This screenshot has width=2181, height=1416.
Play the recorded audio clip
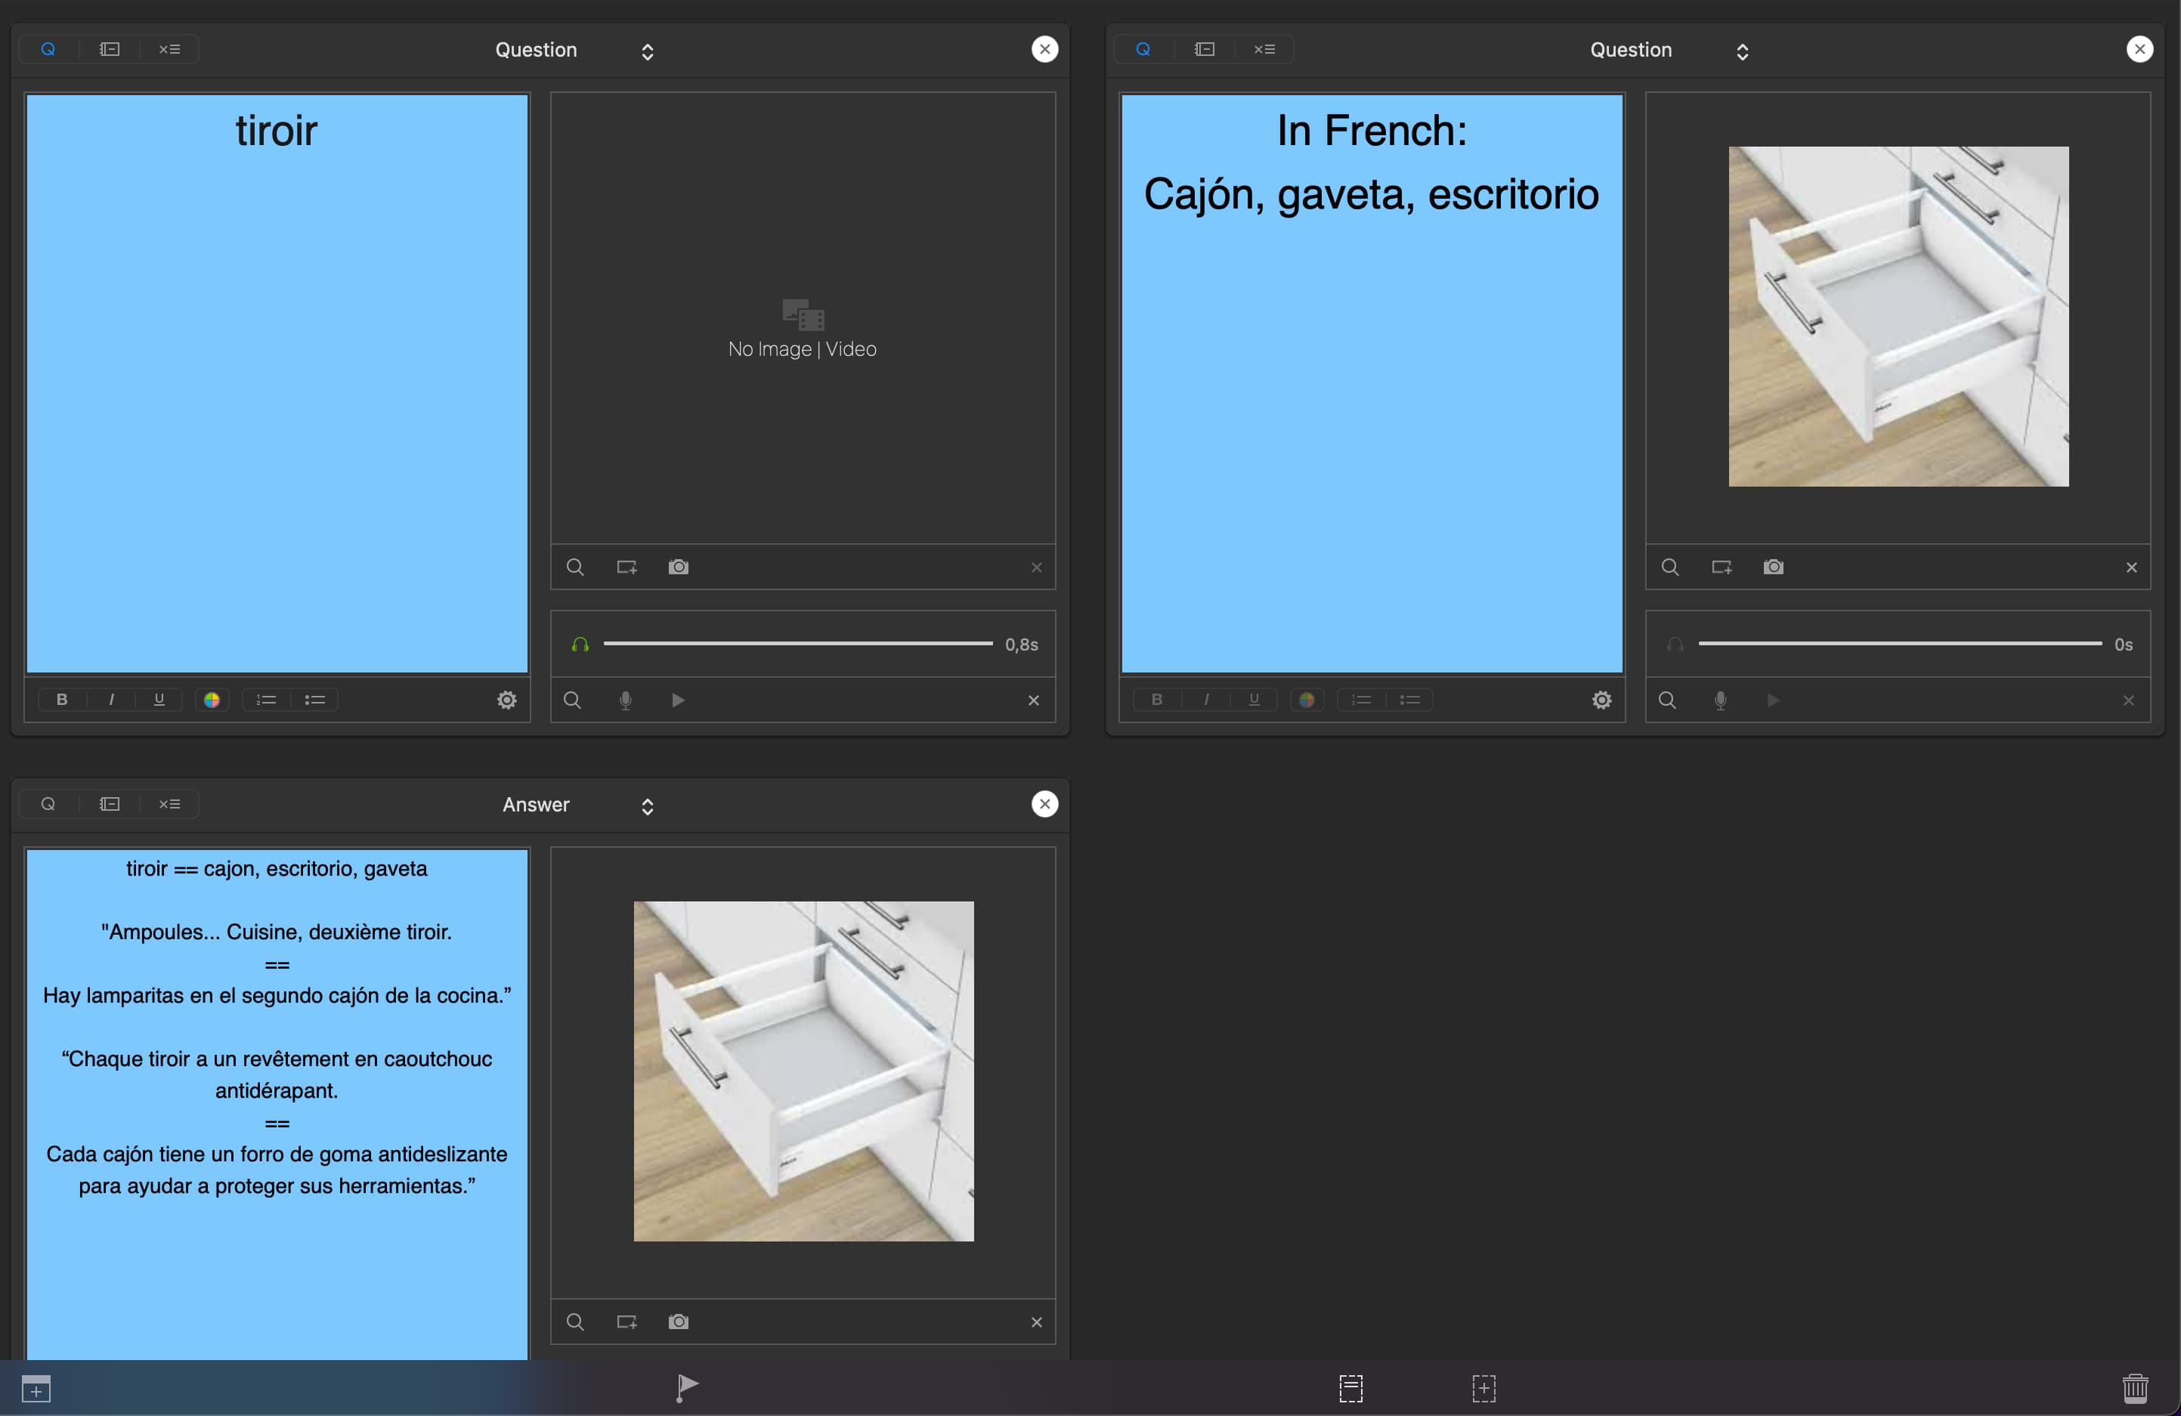[x=677, y=699]
